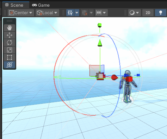The height and width of the screenshot is (139, 167).
Task: Toggle 2D view mode
Action: click(148, 13)
